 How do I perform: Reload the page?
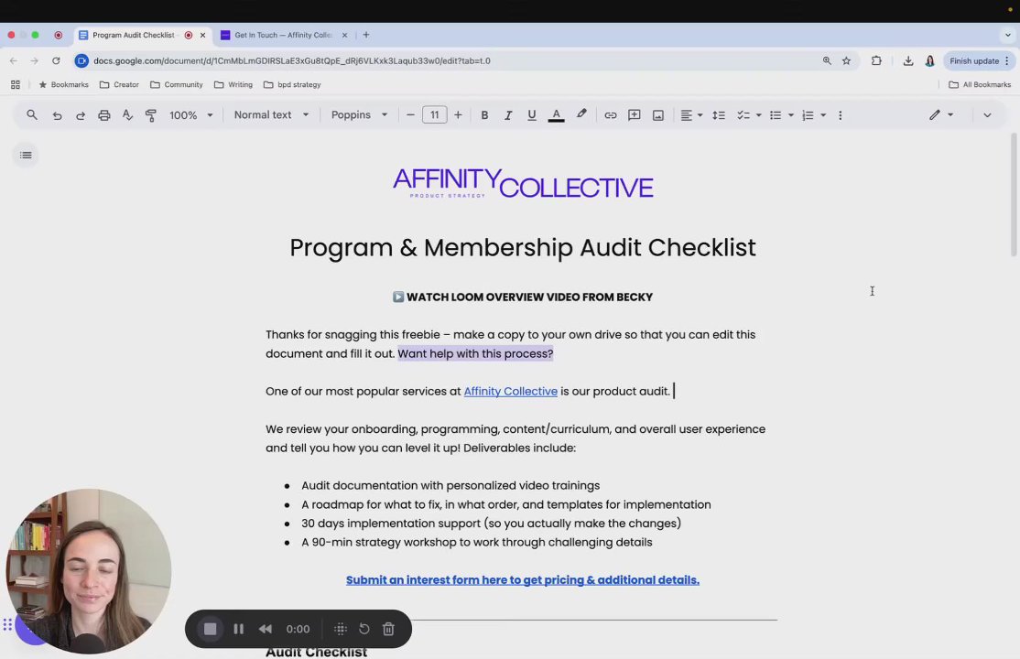[56, 60]
